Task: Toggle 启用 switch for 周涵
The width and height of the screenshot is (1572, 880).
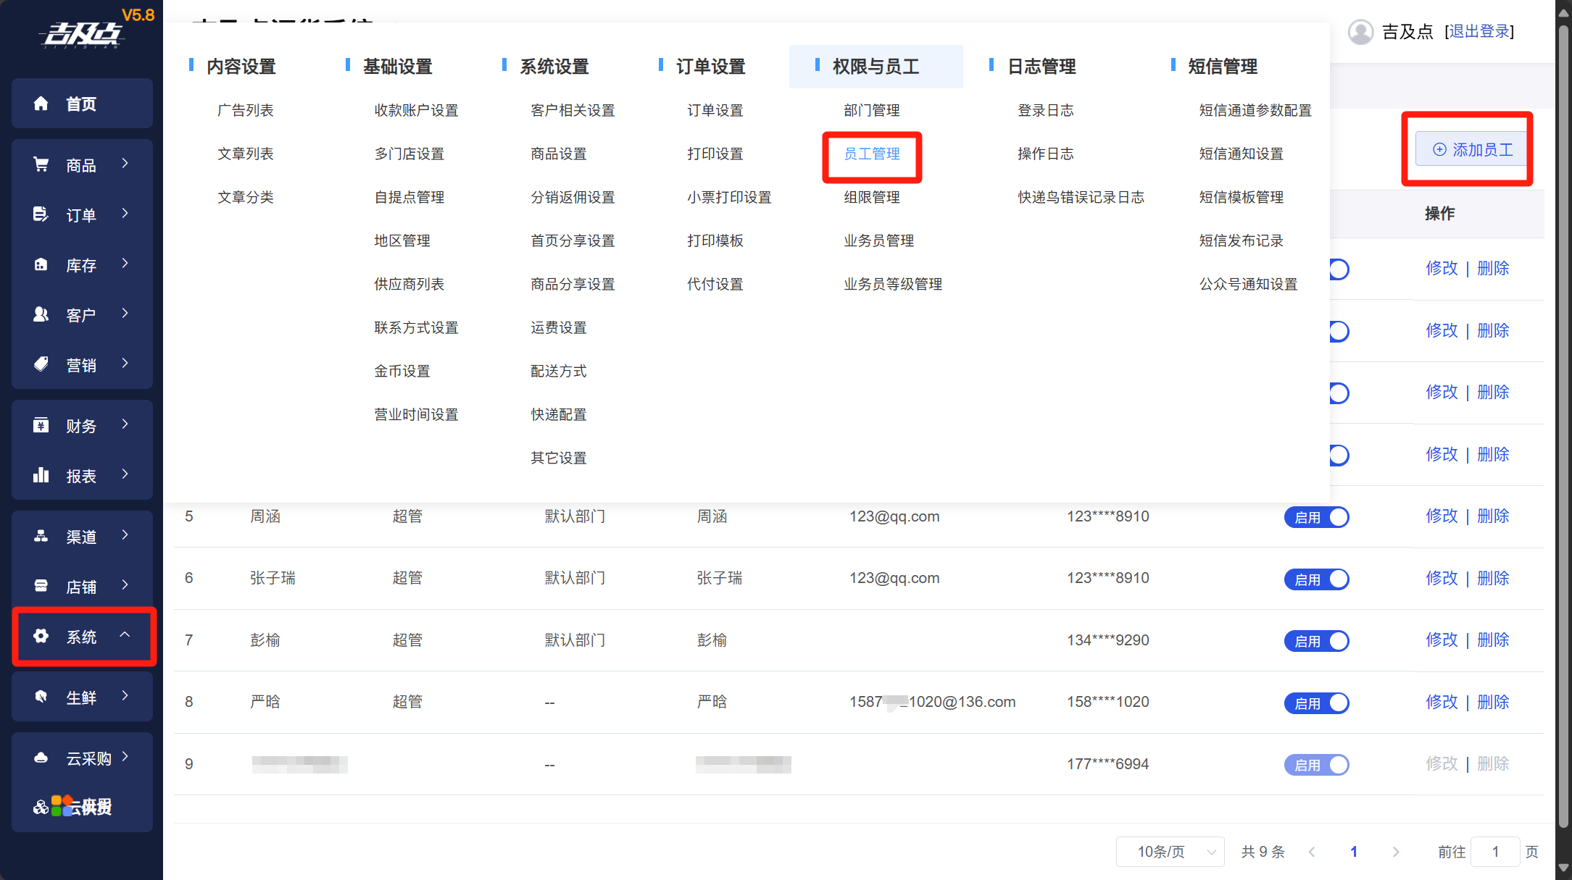Action: click(1316, 517)
